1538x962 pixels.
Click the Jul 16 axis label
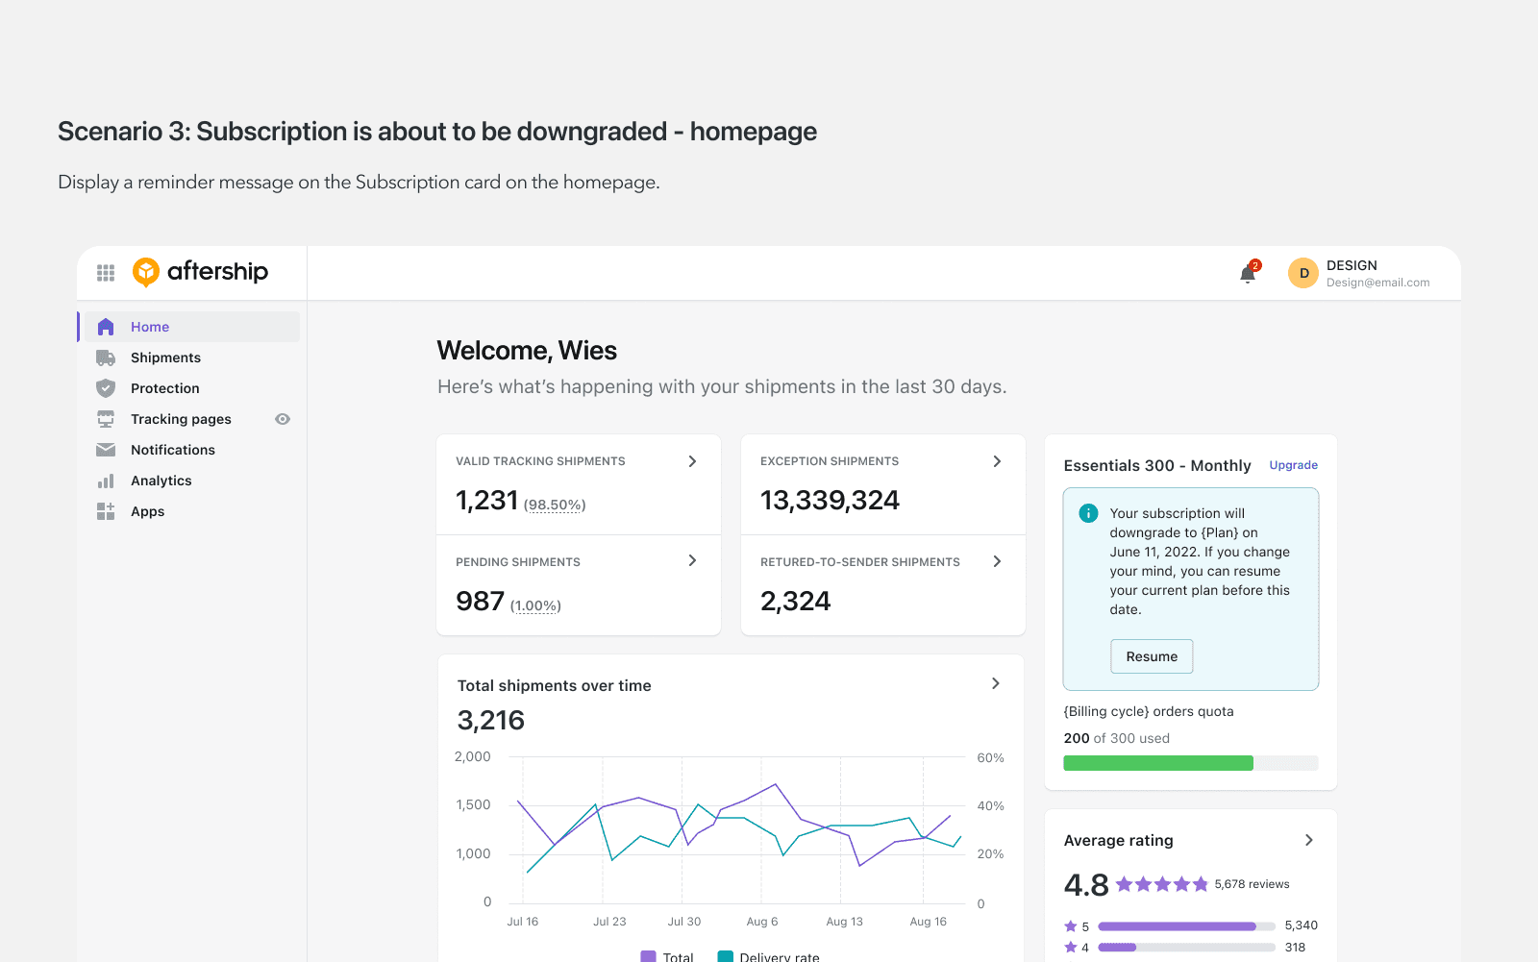pyautogui.click(x=523, y=921)
